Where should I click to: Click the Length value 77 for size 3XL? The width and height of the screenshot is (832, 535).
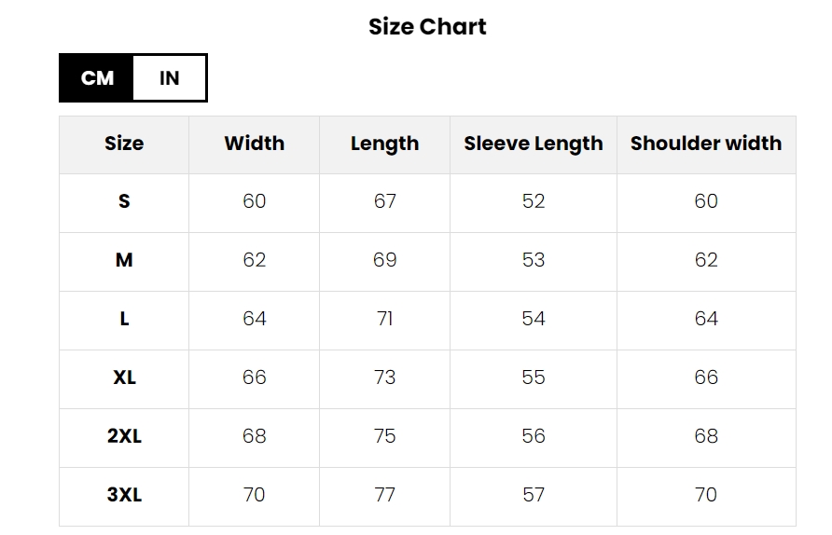[x=384, y=495]
